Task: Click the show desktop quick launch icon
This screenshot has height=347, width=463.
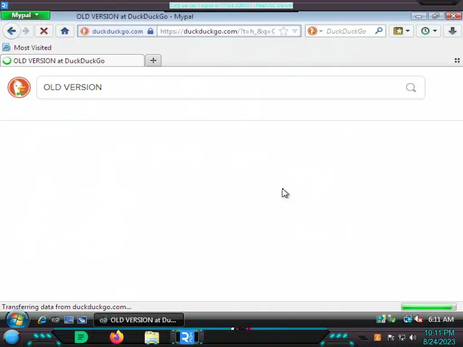Action: [69, 320]
